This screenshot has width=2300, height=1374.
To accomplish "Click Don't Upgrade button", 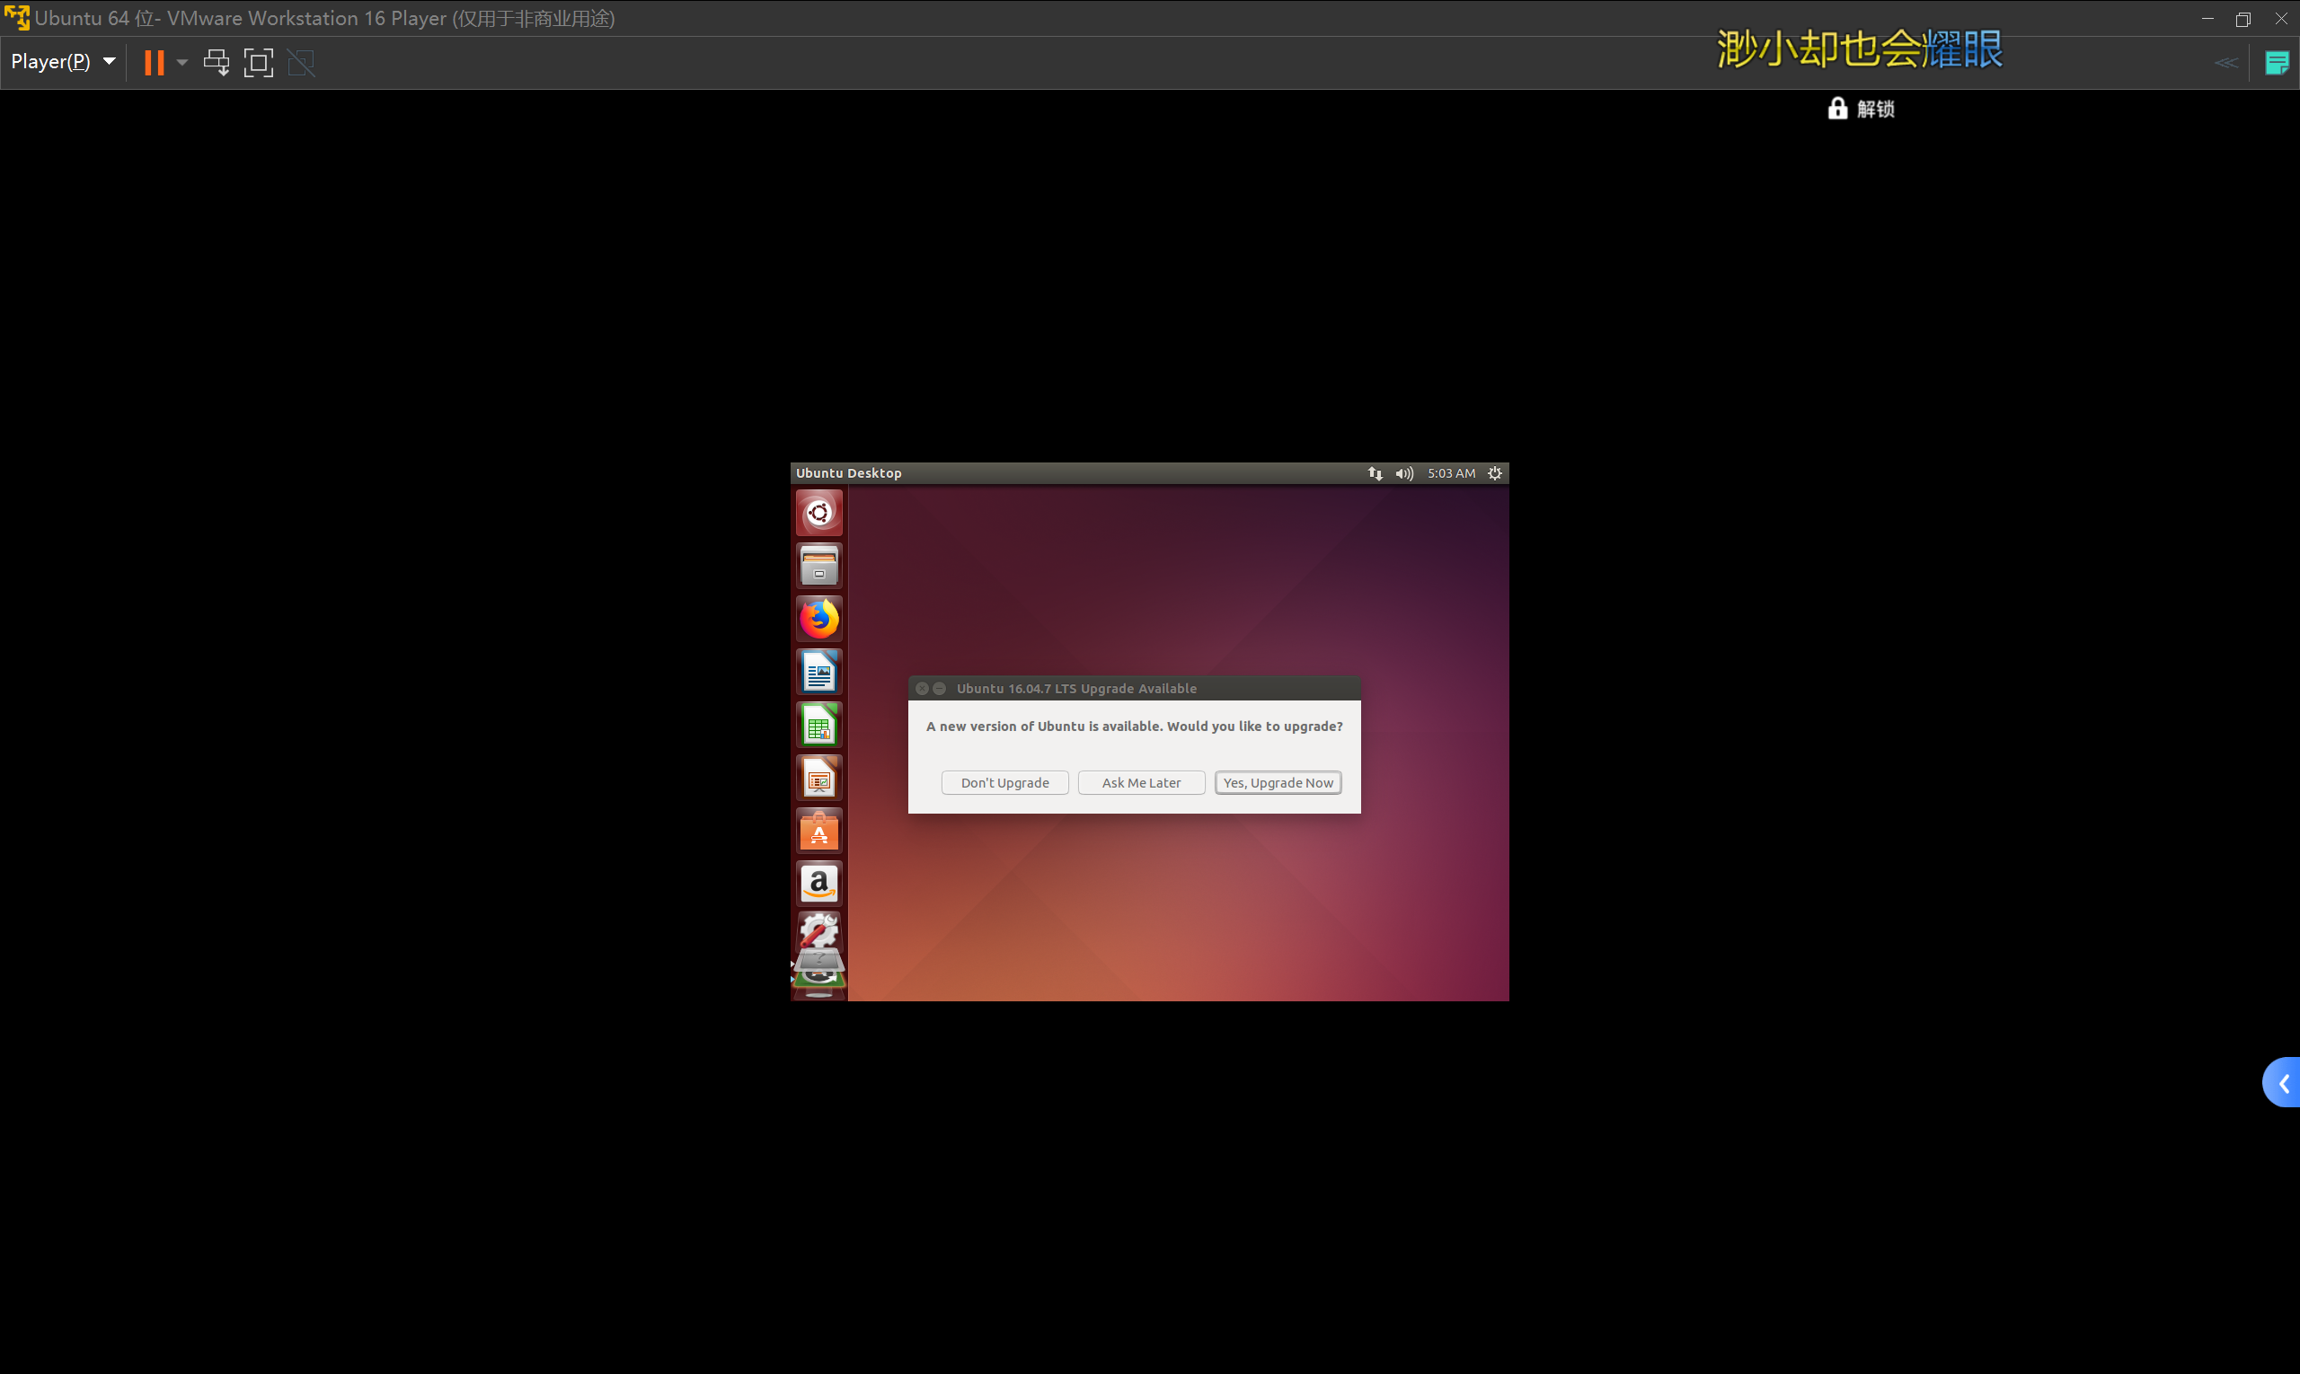I will [1005, 782].
